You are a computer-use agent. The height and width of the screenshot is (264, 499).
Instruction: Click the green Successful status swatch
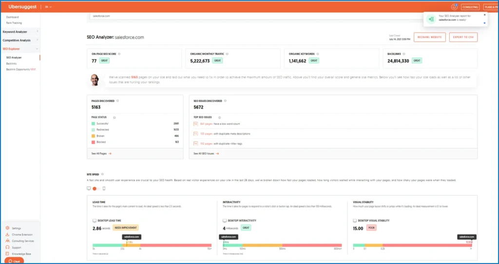click(93, 123)
